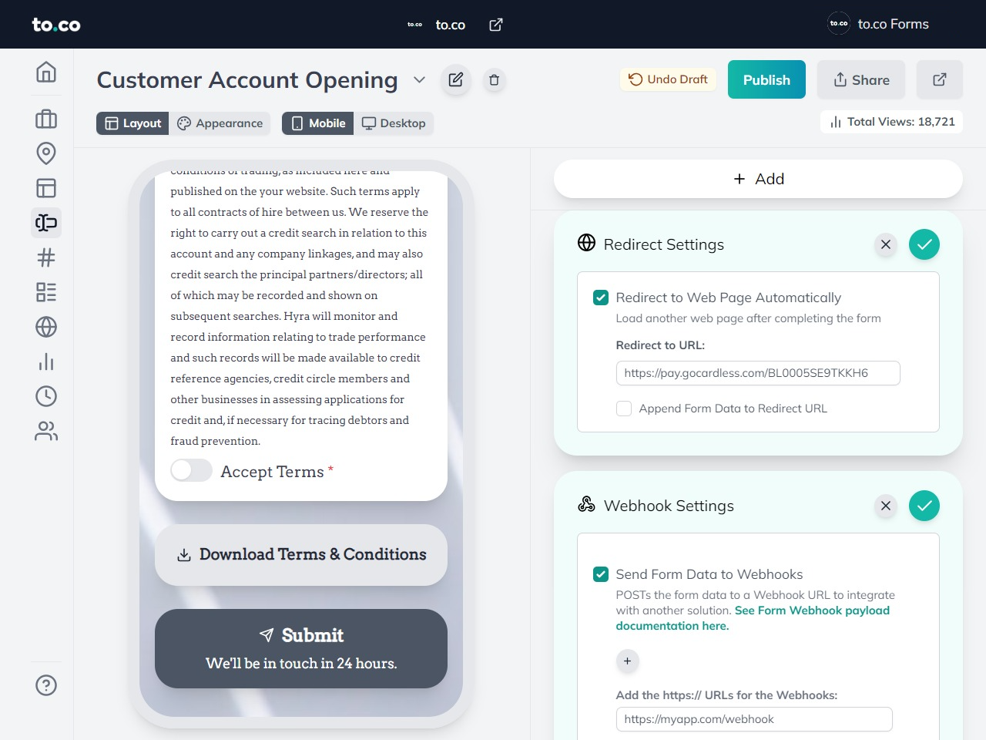This screenshot has height=740, width=986.
Task: Click the to.co logo in the header
Action: click(56, 25)
